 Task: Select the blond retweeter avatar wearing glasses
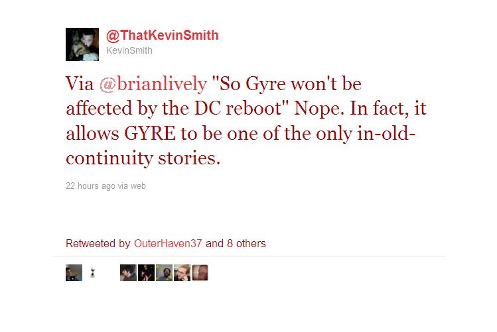pos(182,273)
